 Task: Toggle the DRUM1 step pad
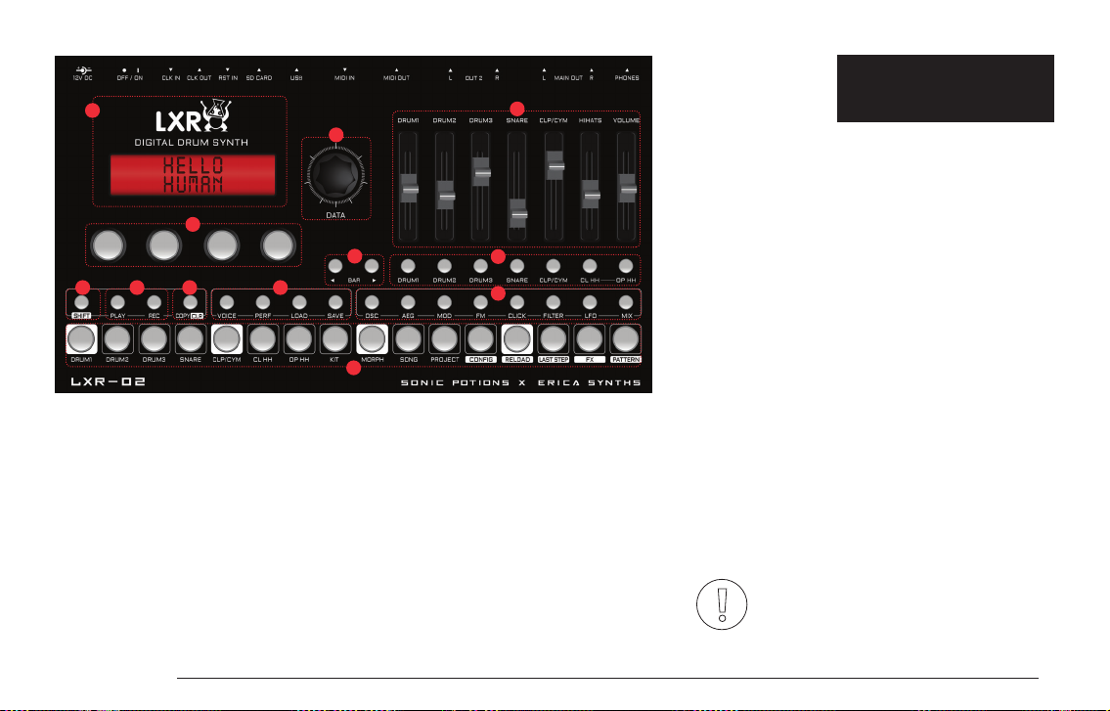tap(81, 339)
